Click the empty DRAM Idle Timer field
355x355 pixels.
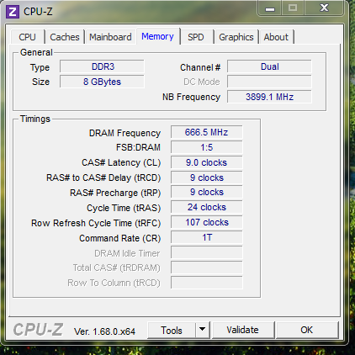[207, 252]
